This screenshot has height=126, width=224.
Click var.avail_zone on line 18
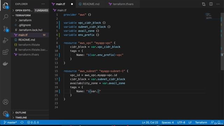coord(114,83)
